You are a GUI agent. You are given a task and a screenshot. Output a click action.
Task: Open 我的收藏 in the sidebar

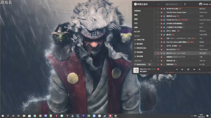point(139,56)
